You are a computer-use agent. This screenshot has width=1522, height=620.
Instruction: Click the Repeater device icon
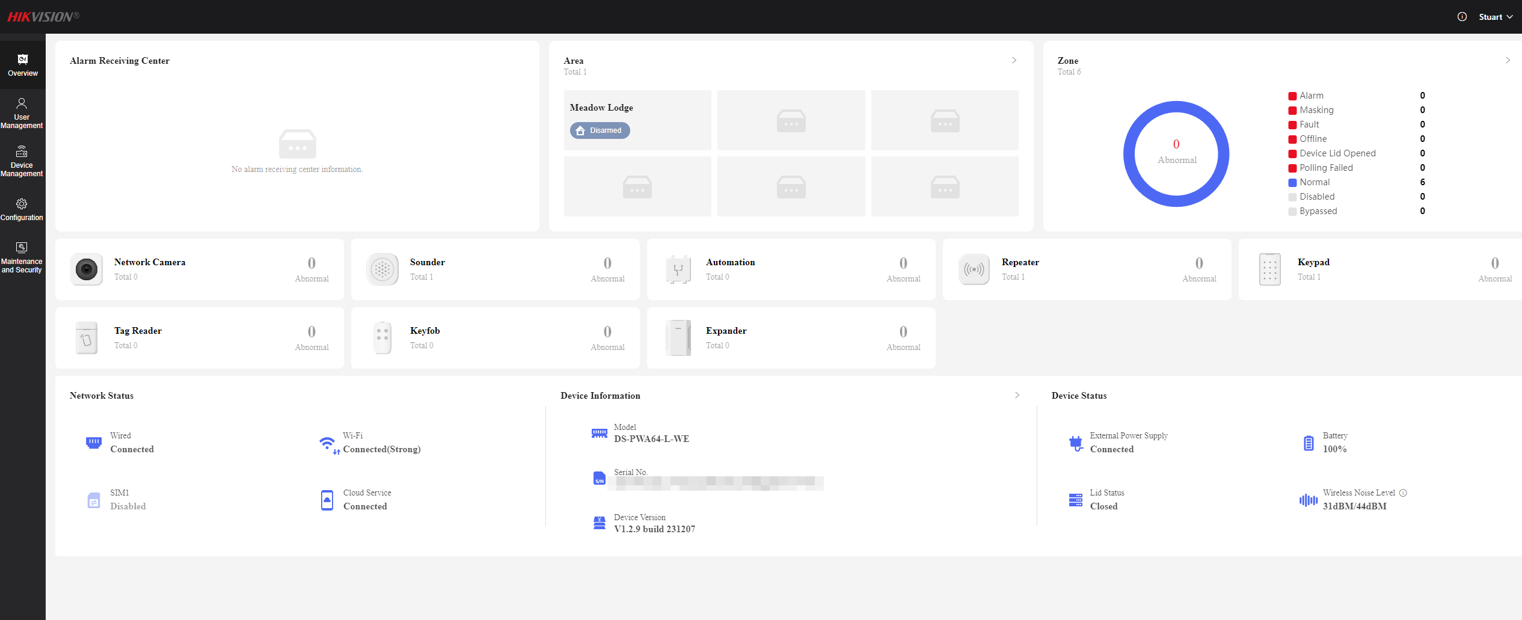click(974, 269)
